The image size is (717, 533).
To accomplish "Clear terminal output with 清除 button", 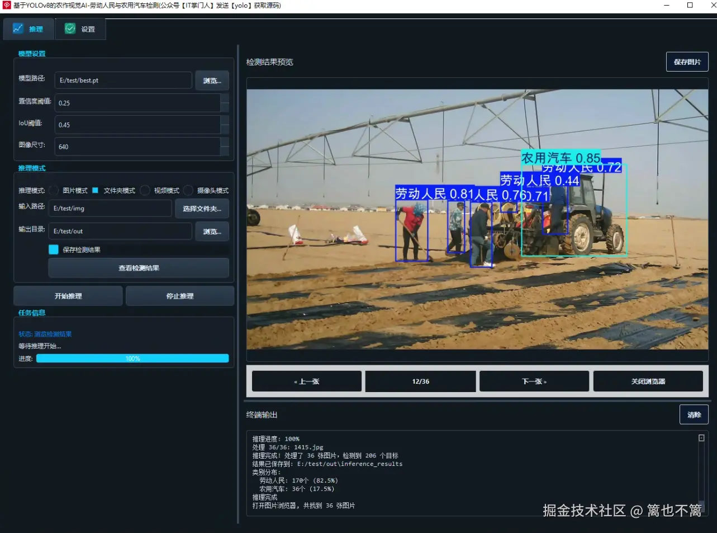I will coord(694,414).
